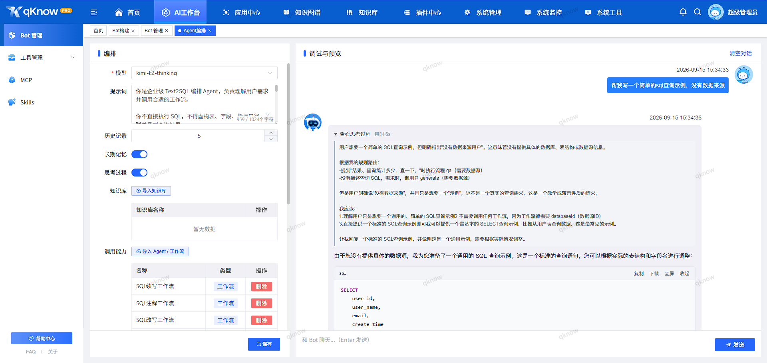Click the chat message input field
This screenshot has width=767, height=363.
[x=505, y=340]
